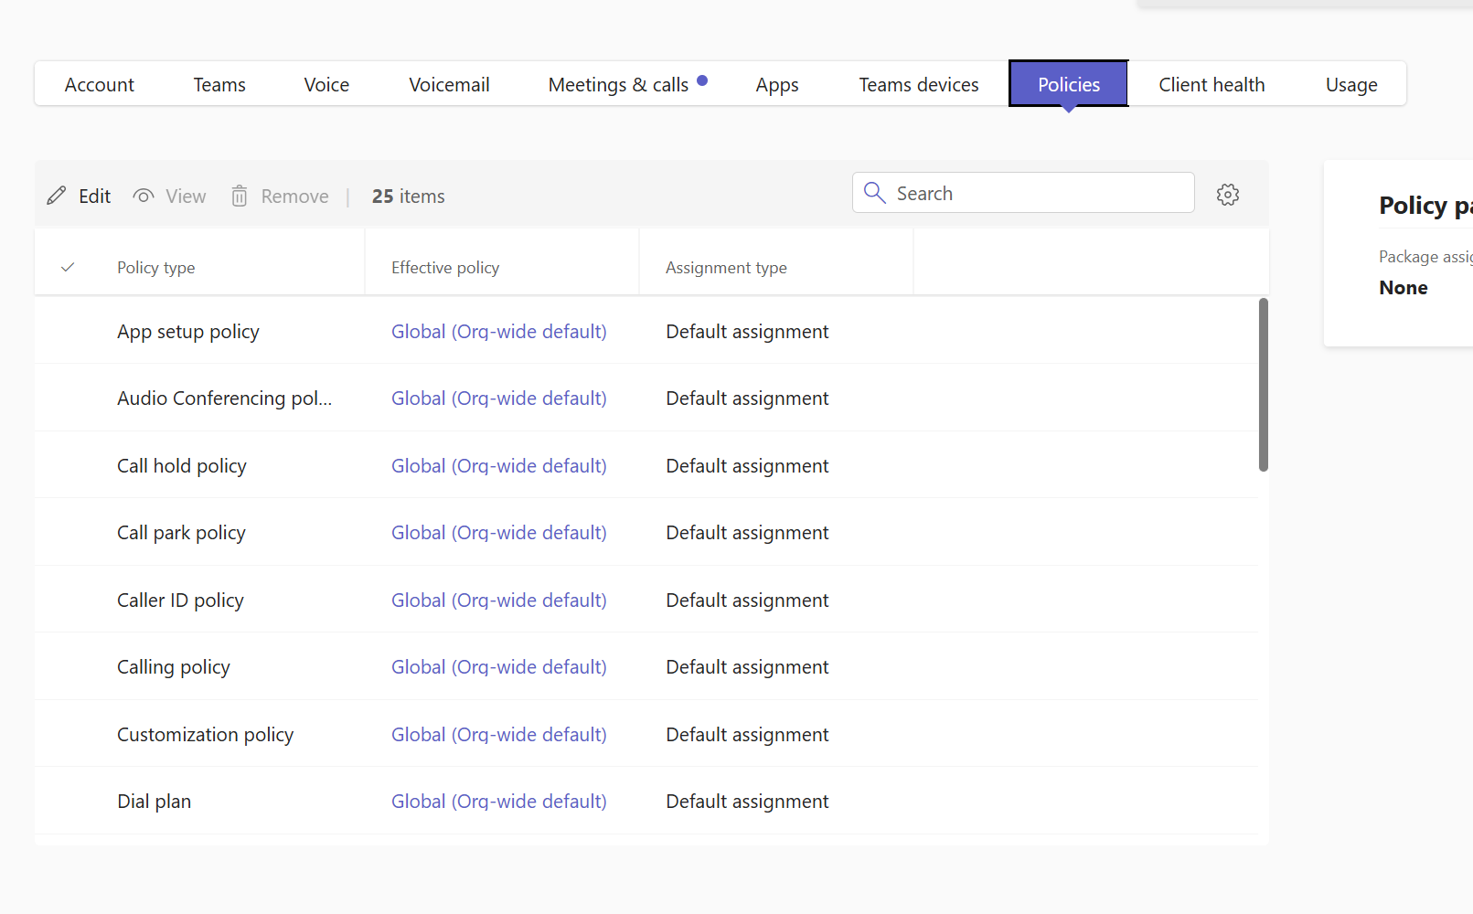Open Global policy link for App setup policy
Screen dimensions: 1473x914
tap(498, 332)
